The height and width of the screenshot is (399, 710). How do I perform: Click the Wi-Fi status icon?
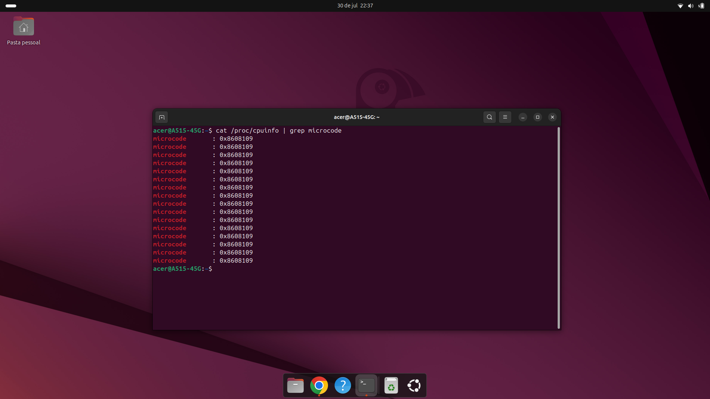click(680, 6)
